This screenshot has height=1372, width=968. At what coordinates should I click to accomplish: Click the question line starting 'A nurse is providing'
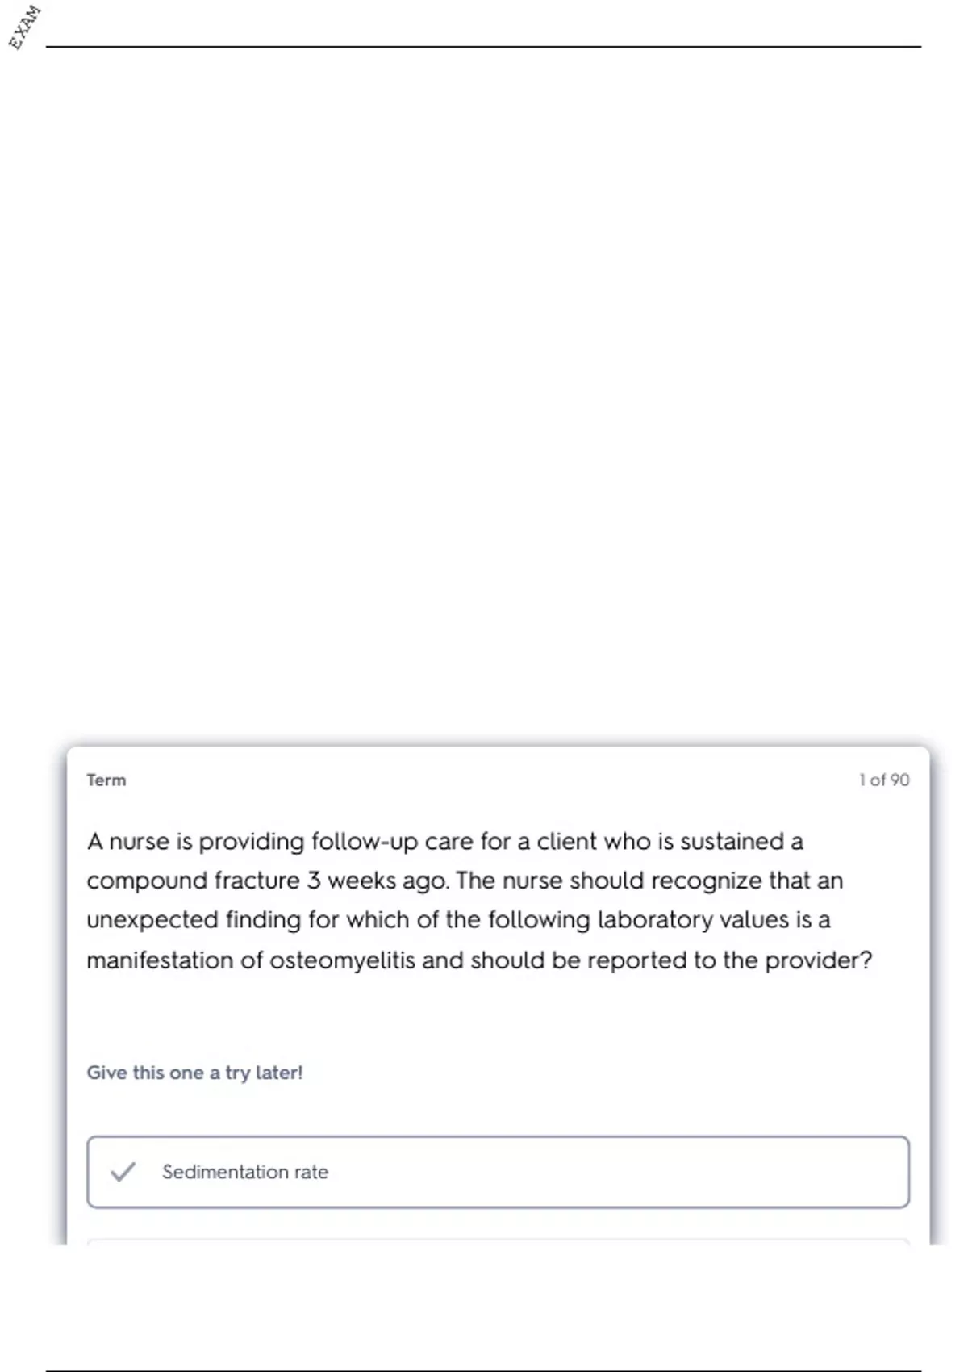click(x=444, y=842)
